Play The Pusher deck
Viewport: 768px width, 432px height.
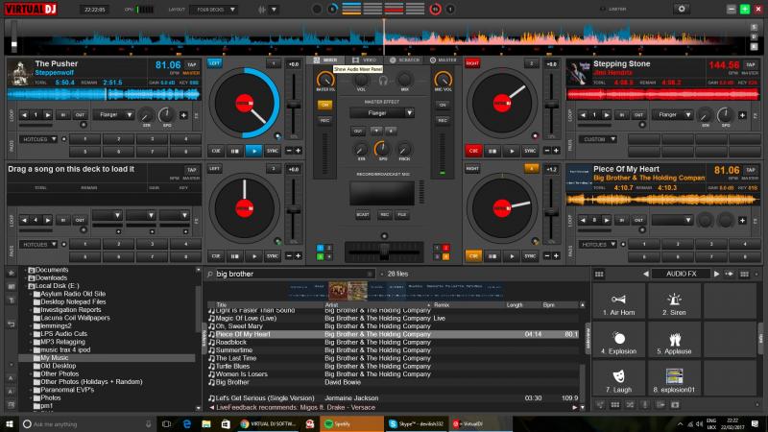pos(253,151)
